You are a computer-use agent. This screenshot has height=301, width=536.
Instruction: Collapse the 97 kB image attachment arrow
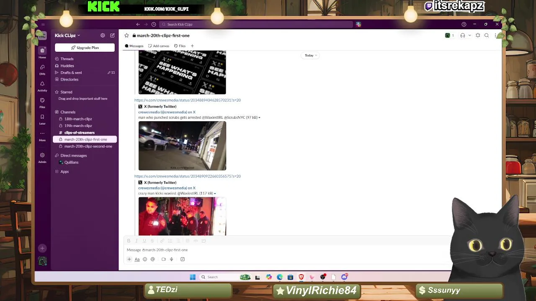(259, 117)
